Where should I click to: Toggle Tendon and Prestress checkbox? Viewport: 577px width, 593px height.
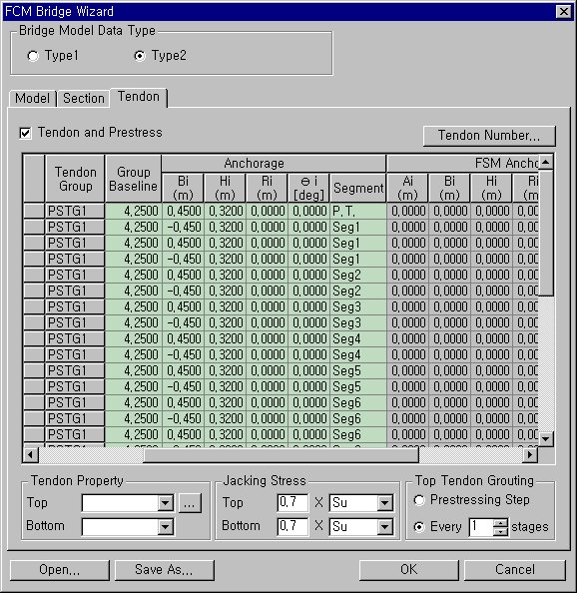click(x=25, y=133)
